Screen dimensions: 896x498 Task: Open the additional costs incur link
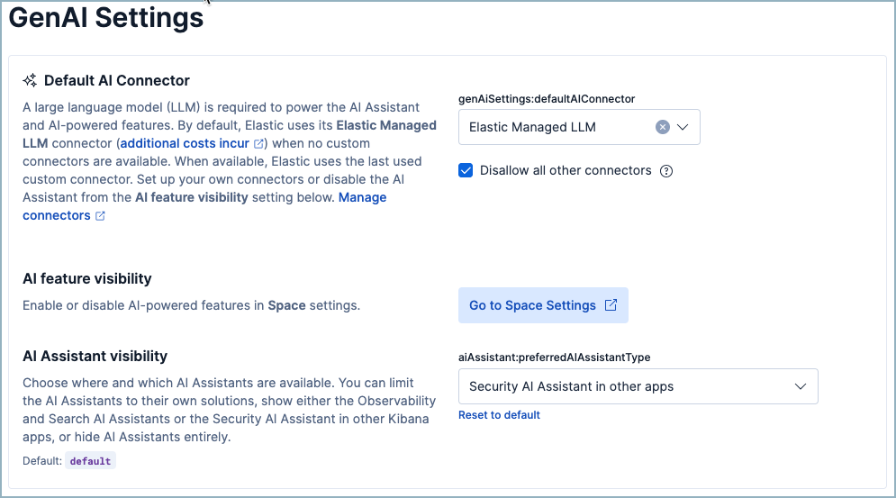[186, 143]
